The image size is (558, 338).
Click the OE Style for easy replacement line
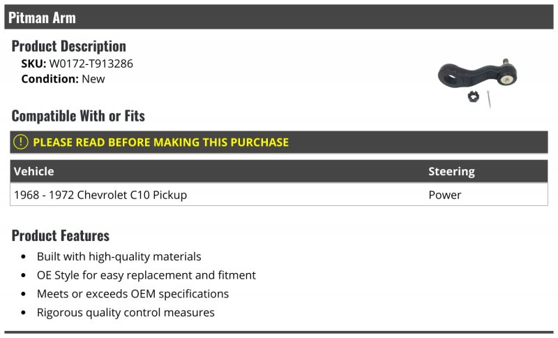point(146,275)
